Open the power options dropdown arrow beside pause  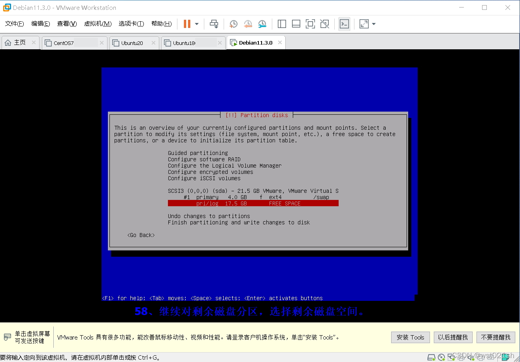coord(197,24)
